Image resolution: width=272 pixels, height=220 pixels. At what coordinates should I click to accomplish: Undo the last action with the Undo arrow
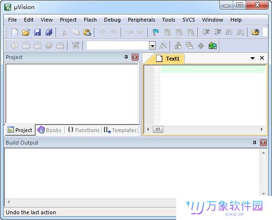pos(102,32)
